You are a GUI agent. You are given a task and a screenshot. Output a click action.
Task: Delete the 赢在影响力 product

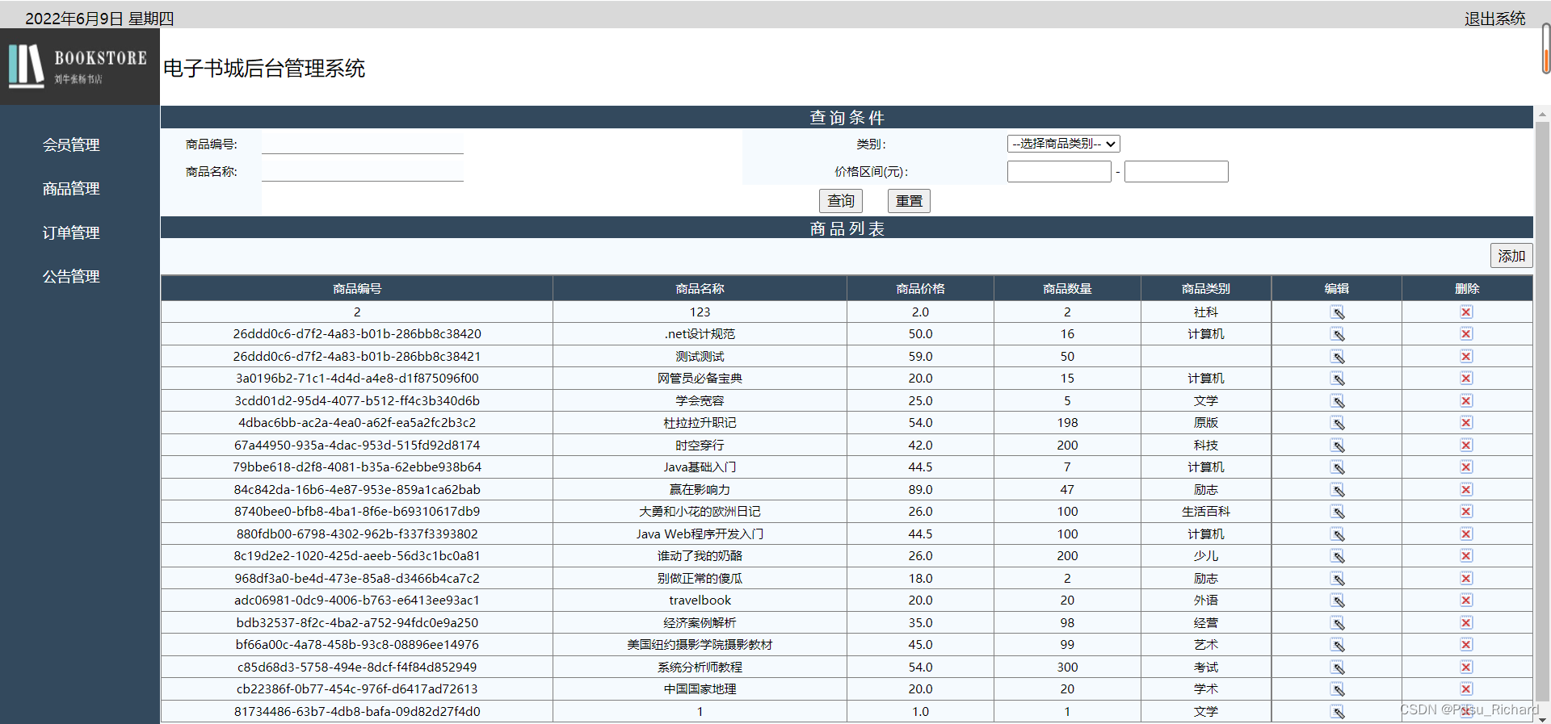click(1466, 490)
